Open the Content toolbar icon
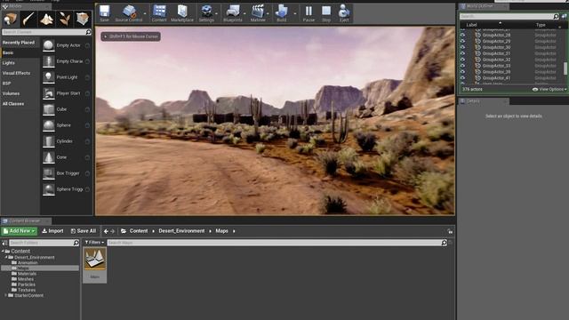Image resolution: width=569 pixels, height=320 pixels. 159,13
